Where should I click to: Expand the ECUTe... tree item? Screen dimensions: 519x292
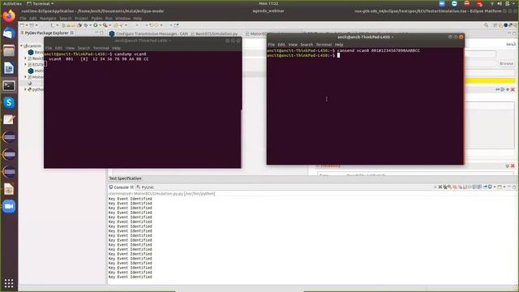25,64
